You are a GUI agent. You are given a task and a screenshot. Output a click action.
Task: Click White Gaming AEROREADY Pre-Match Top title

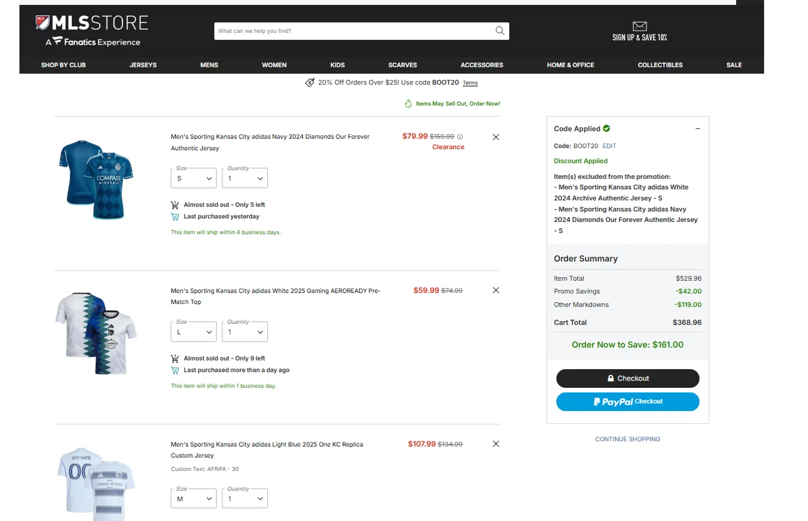click(x=275, y=296)
